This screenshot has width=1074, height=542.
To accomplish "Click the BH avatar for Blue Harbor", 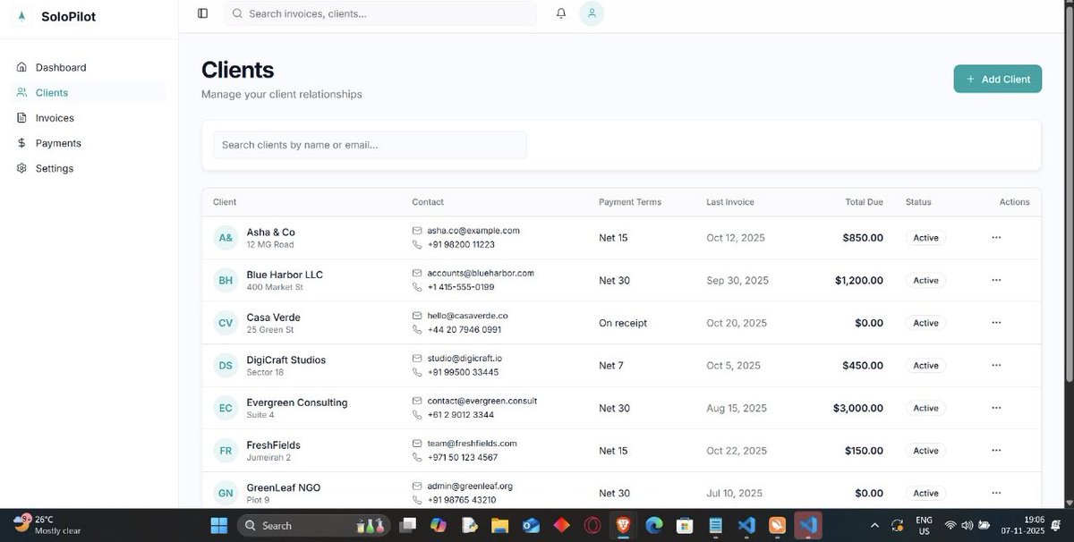I will pos(226,280).
